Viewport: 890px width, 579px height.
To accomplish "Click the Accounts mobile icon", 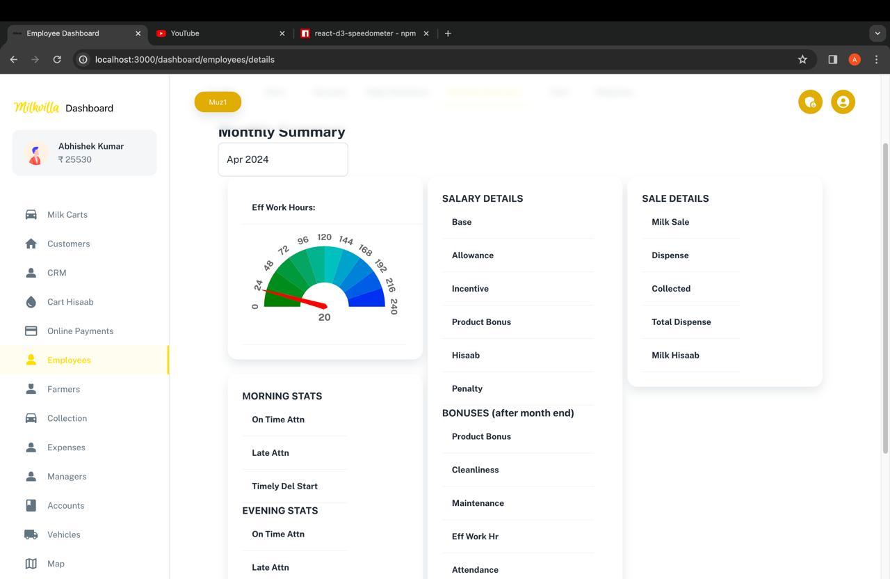I will [31, 505].
